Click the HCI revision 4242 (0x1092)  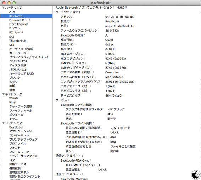click(116, 59)
